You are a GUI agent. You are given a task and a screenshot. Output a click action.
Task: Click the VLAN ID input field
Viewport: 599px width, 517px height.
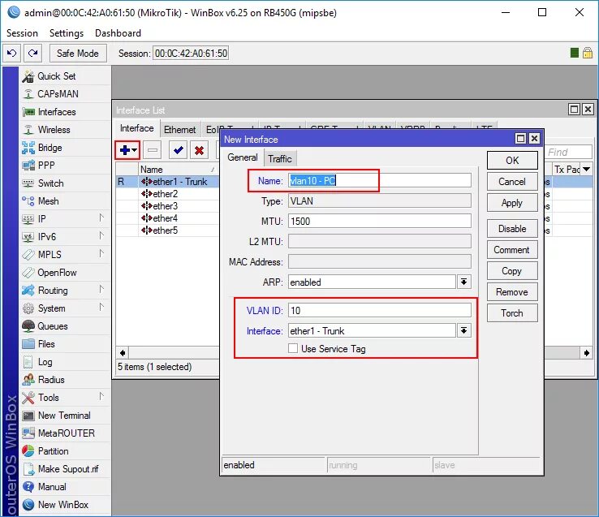[x=380, y=310]
